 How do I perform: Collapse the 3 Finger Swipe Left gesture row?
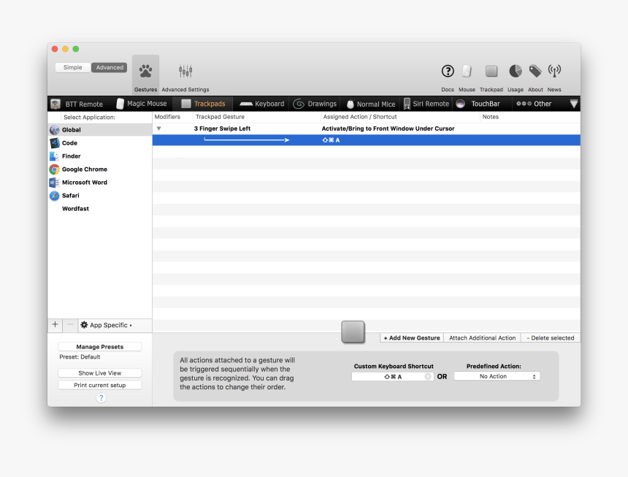pyautogui.click(x=158, y=127)
